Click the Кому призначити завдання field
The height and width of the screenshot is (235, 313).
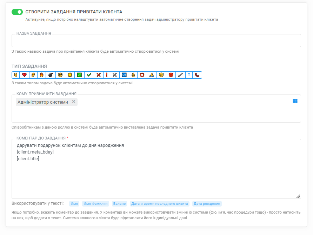156,109
